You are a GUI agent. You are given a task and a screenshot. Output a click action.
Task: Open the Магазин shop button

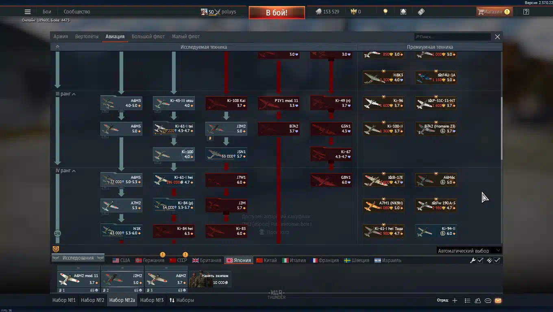[494, 12]
